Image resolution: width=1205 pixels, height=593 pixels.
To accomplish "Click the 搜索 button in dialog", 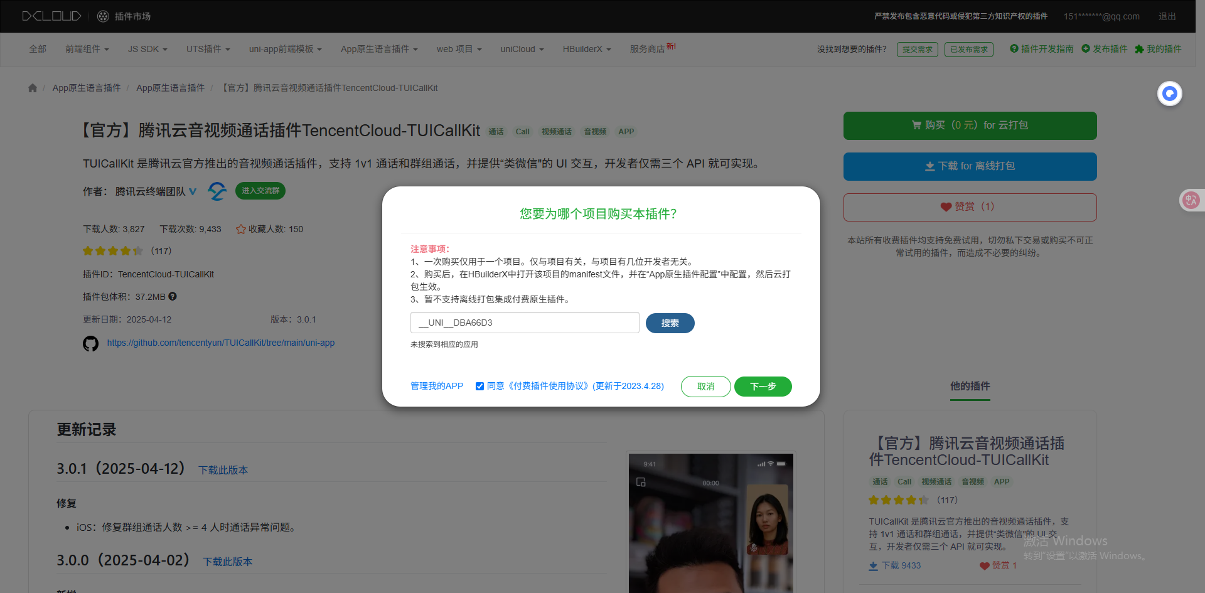I will click(670, 323).
